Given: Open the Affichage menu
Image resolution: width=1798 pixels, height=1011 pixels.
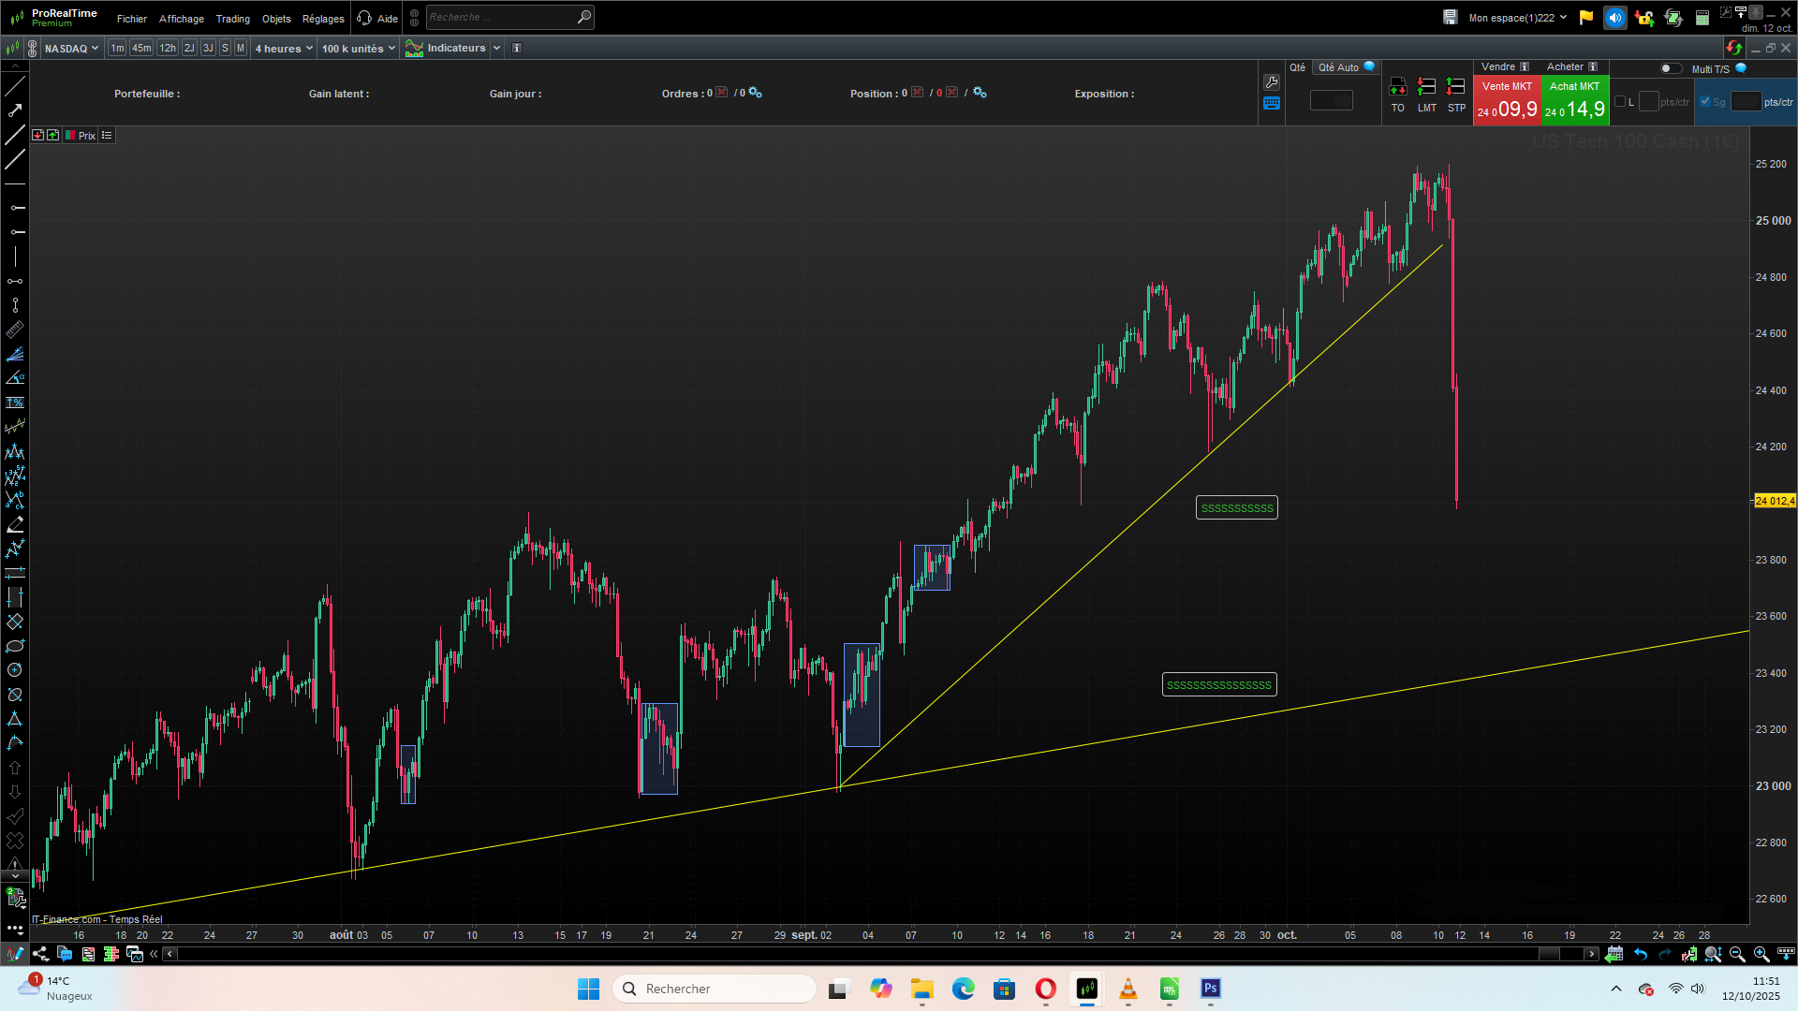Looking at the screenshot, I should pos(182,19).
